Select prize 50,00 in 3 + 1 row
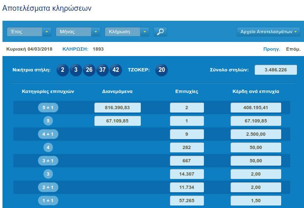 [256, 161]
